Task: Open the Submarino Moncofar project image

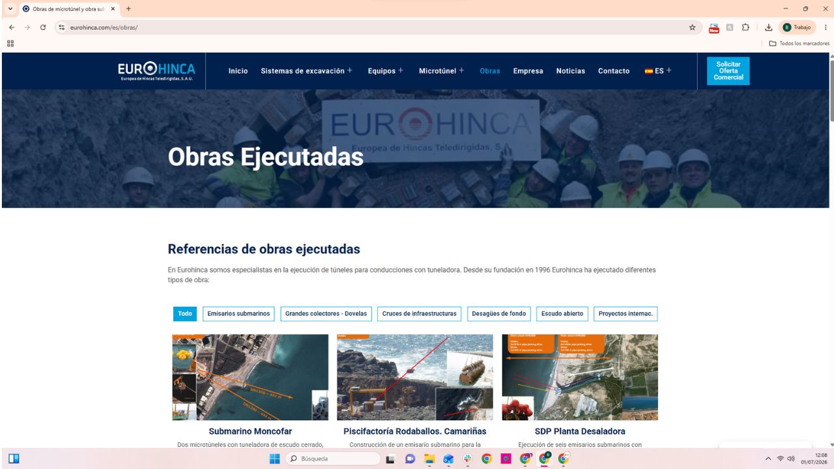Action: pos(250,377)
